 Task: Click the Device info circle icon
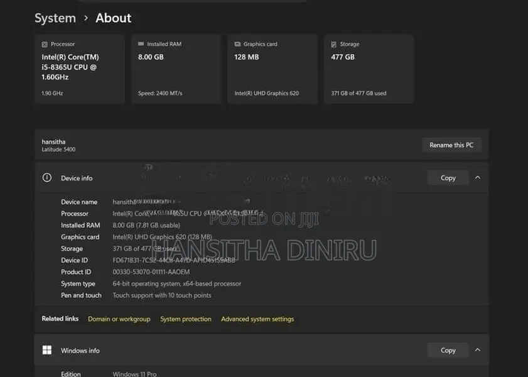(47, 178)
